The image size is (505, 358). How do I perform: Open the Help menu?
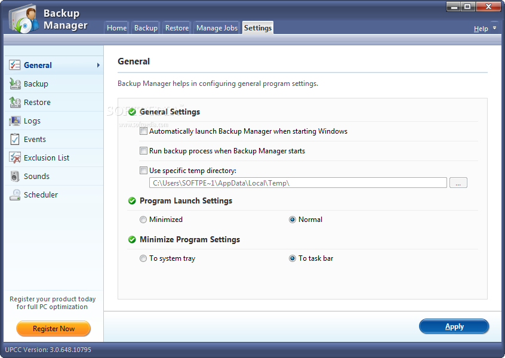pos(481,29)
